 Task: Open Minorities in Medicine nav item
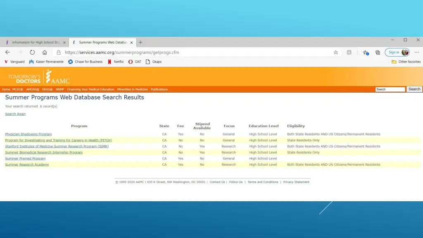(x=133, y=89)
